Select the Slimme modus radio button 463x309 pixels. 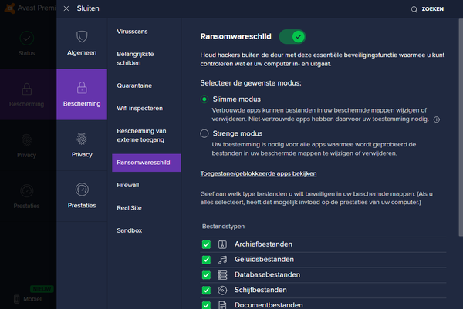(204, 99)
